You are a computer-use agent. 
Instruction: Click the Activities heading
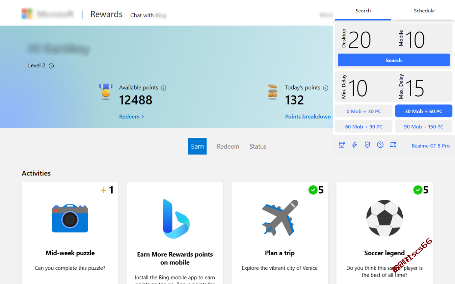pos(36,173)
